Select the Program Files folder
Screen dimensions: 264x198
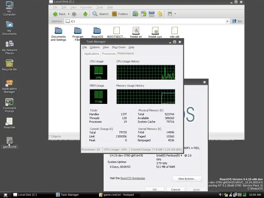pyautogui.click(x=78, y=34)
